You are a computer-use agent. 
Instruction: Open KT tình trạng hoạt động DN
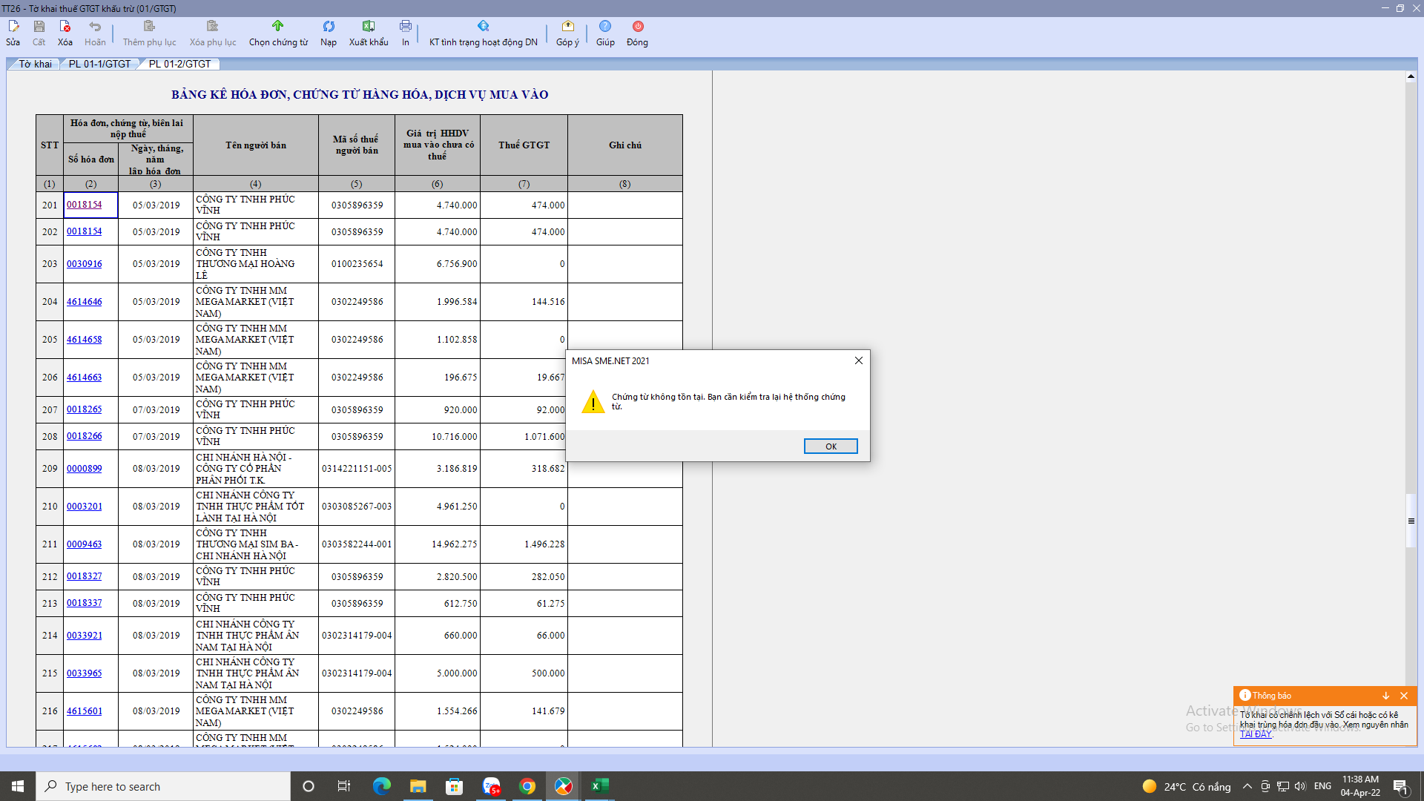coord(484,33)
